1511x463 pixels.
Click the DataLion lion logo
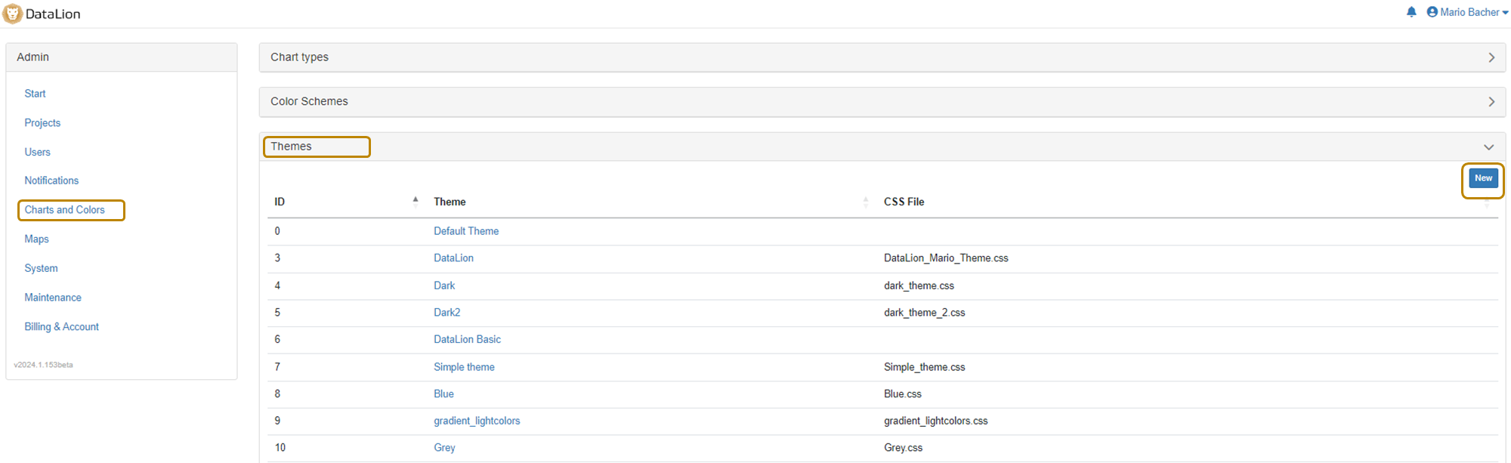[x=13, y=14]
